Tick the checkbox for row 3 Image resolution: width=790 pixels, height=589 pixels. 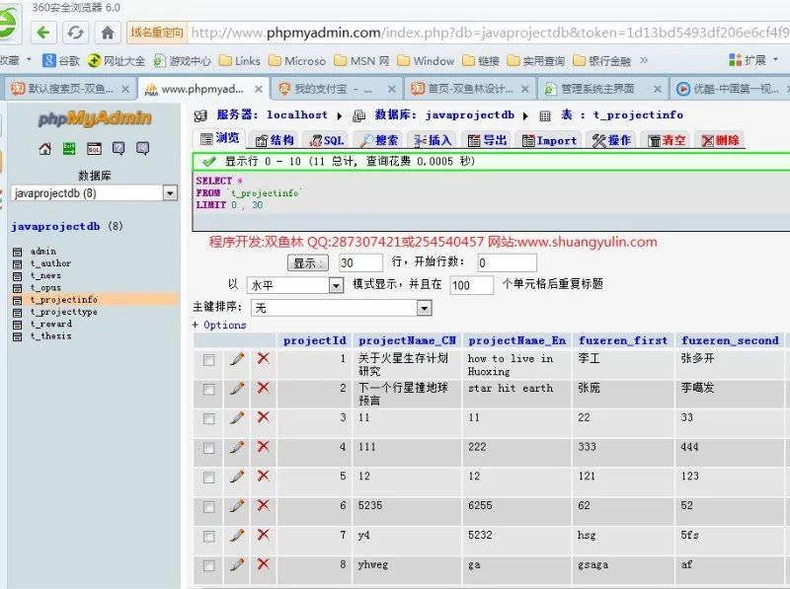[208, 419]
